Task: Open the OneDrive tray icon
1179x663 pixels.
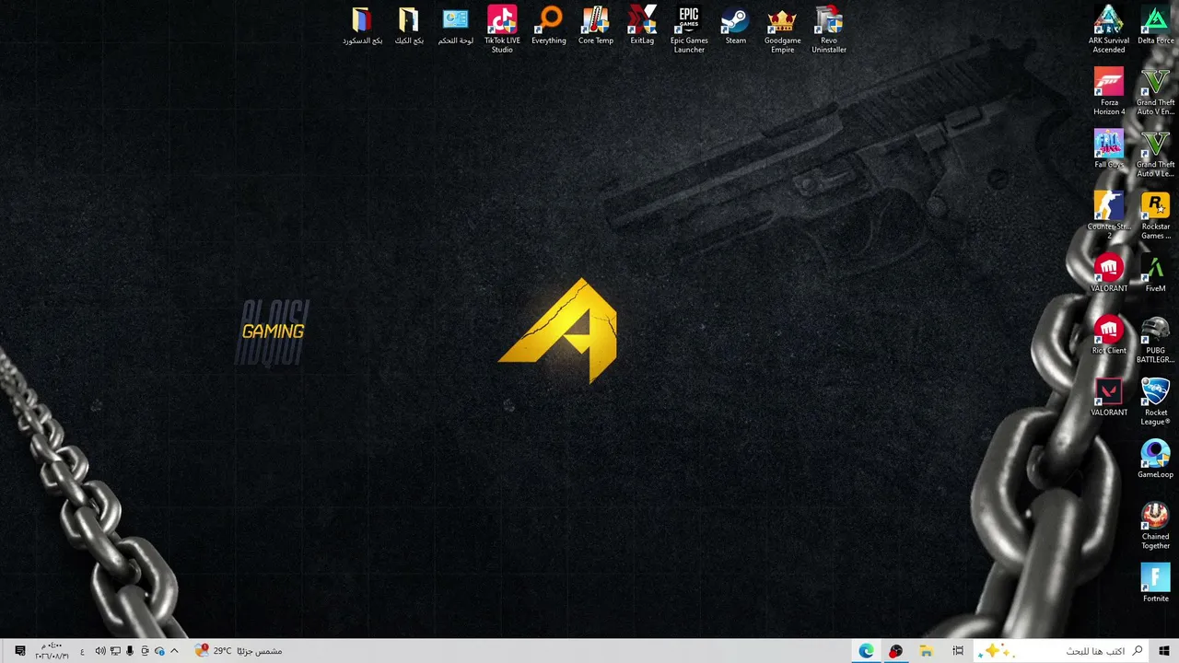Action: click(159, 651)
